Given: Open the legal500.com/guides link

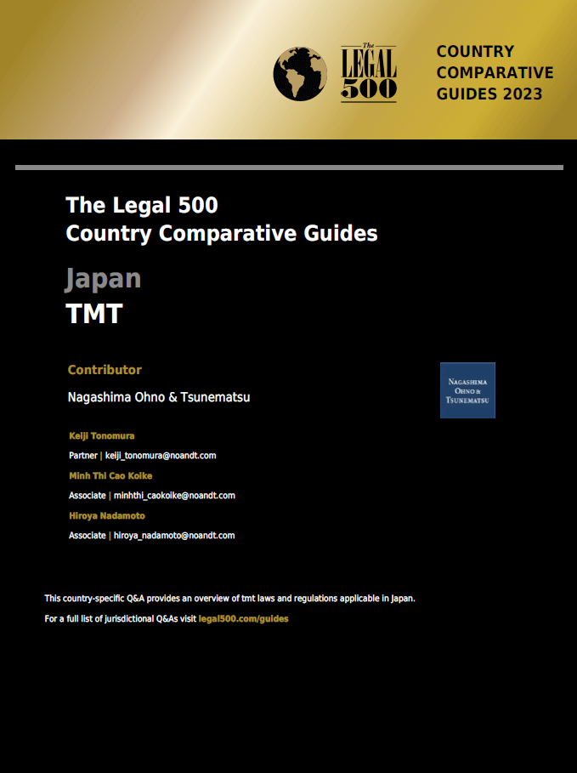Looking at the screenshot, I should pyautogui.click(x=243, y=619).
